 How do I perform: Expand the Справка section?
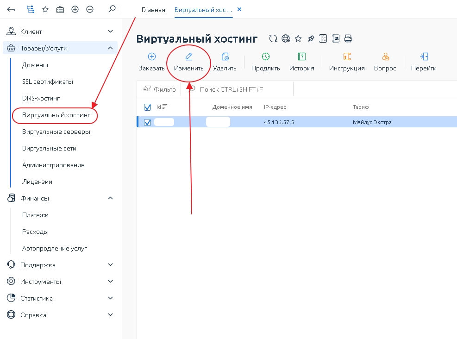[x=111, y=314]
